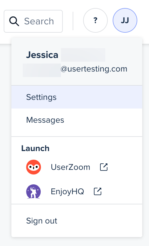The image size is (149, 246).
Task: Open Settings from the account menu
Action: click(77, 97)
